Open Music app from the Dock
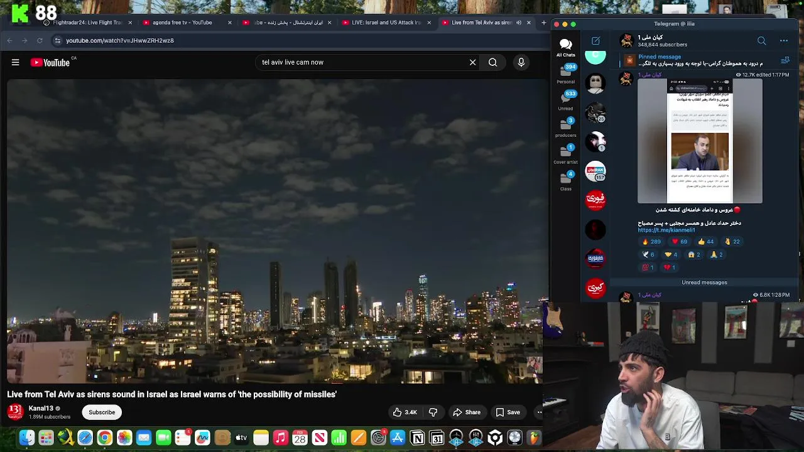 click(x=280, y=438)
